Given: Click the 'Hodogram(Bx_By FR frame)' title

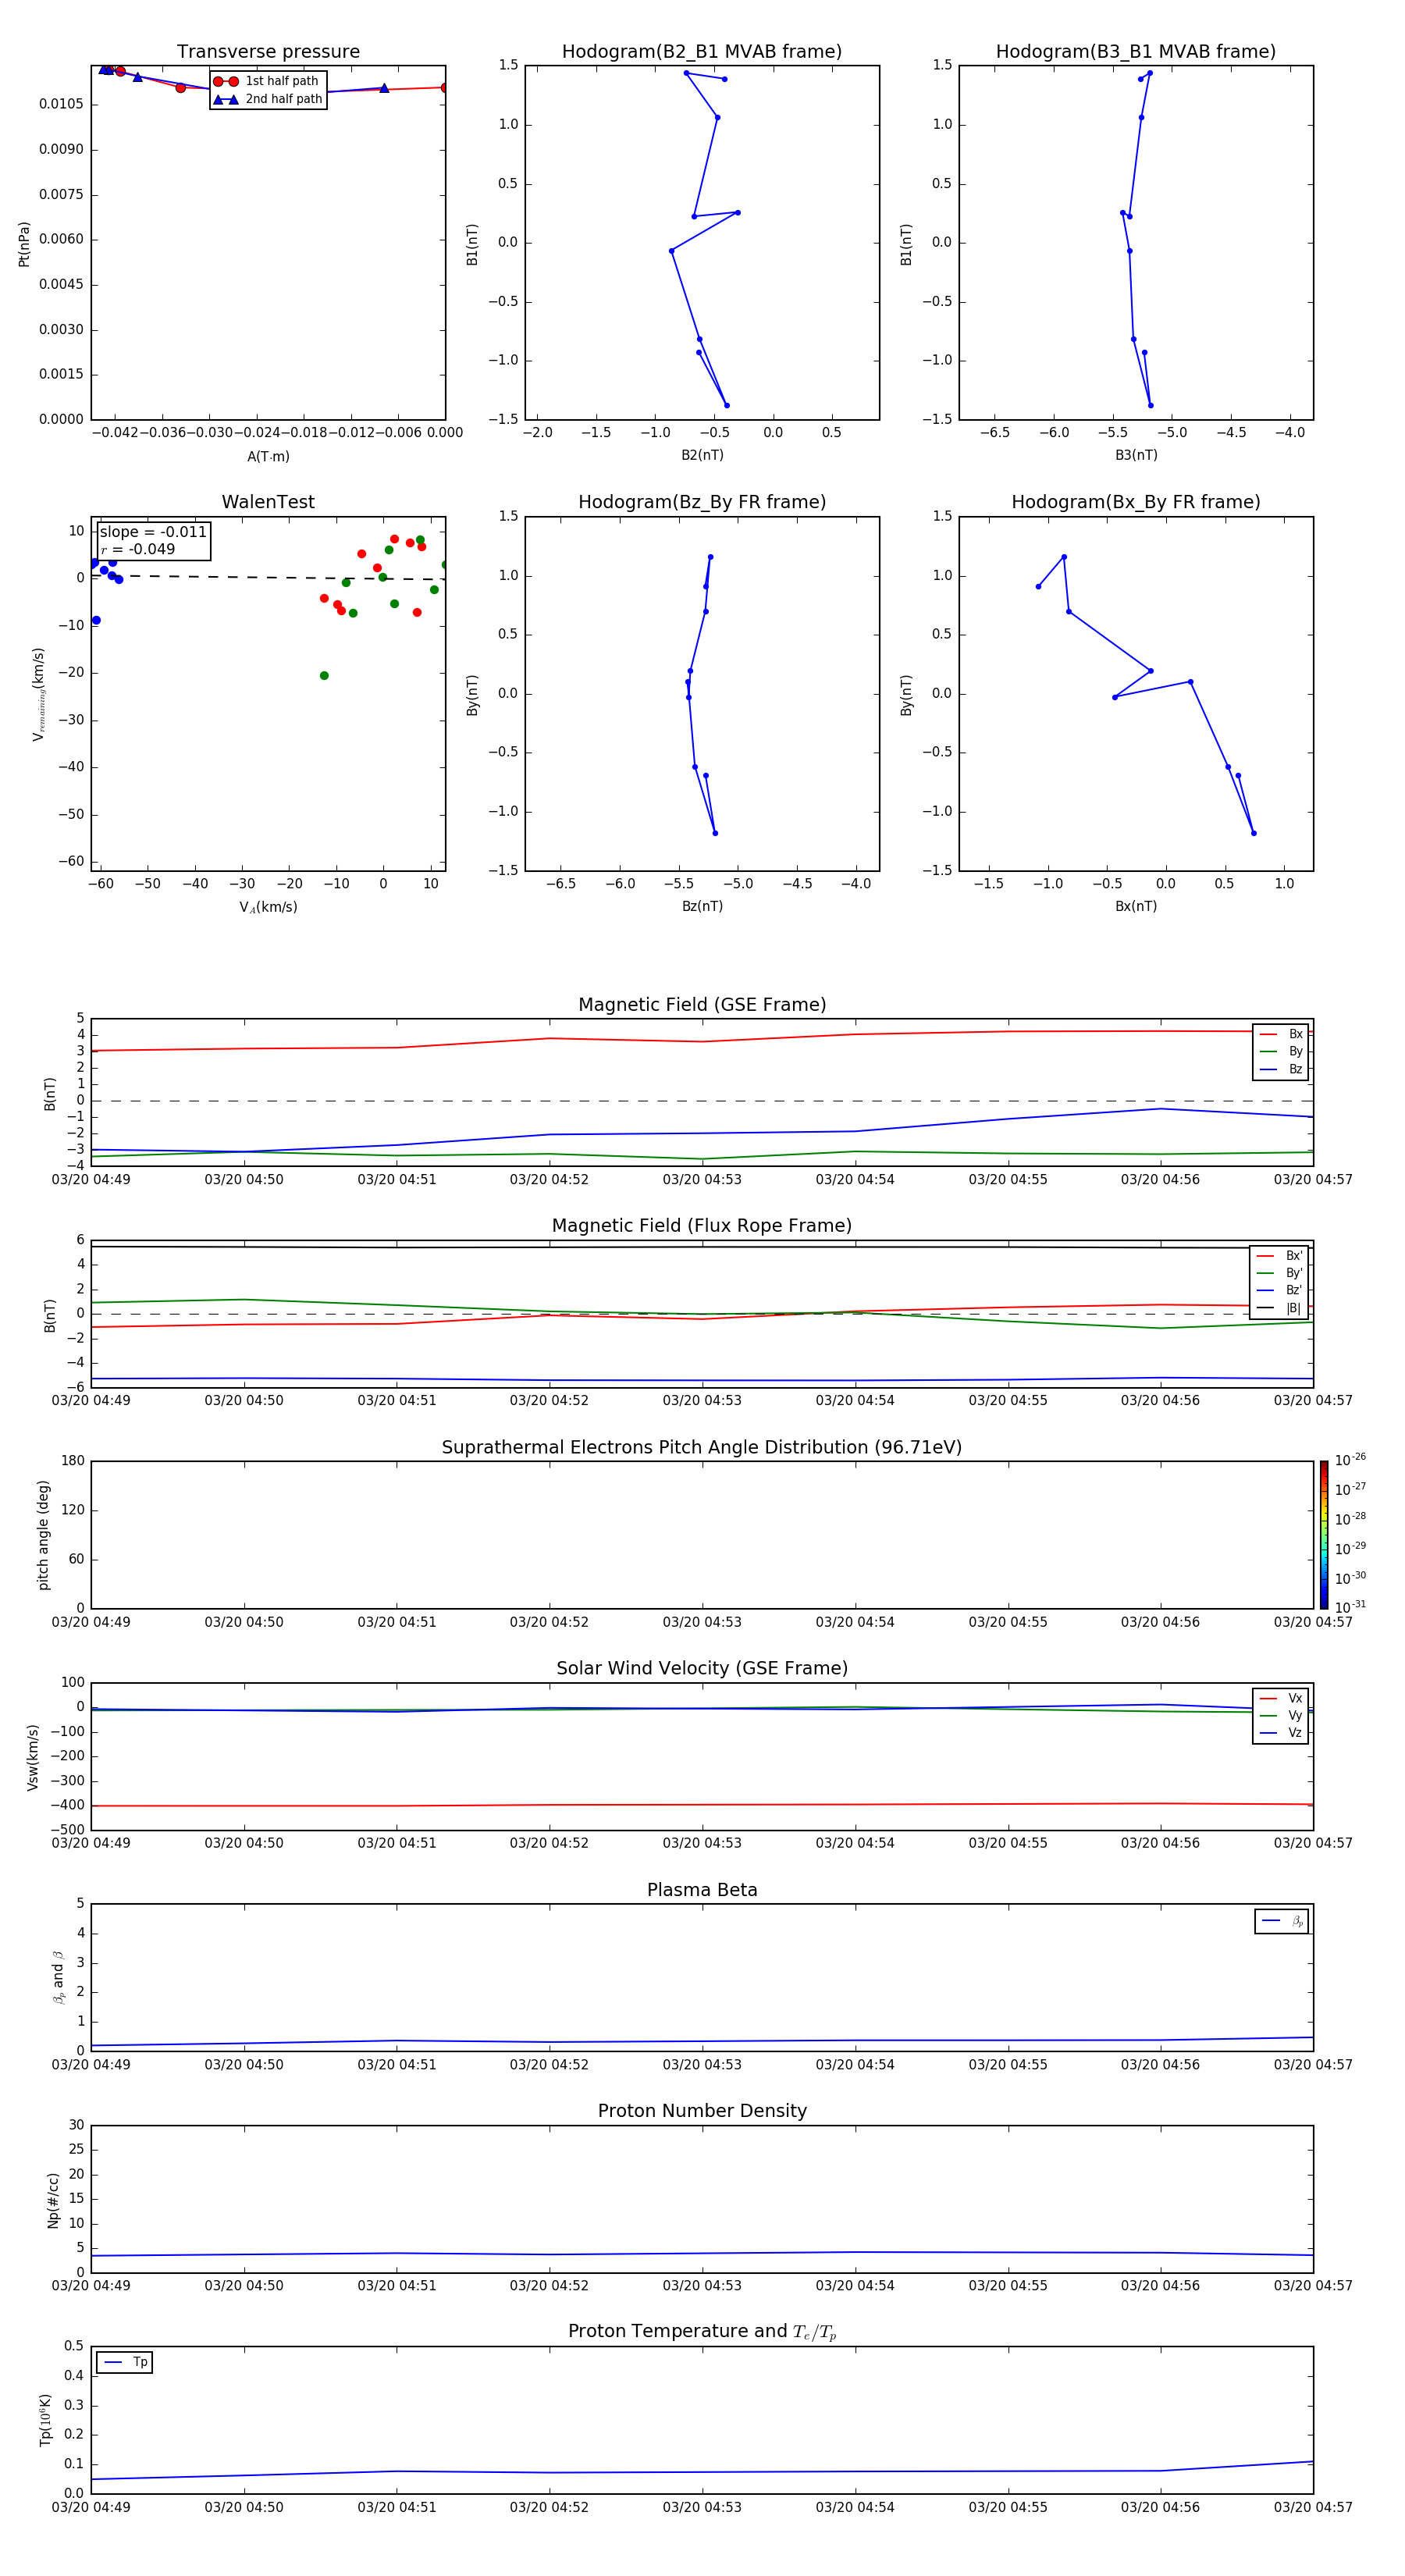Looking at the screenshot, I should (x=1136, y=502).
